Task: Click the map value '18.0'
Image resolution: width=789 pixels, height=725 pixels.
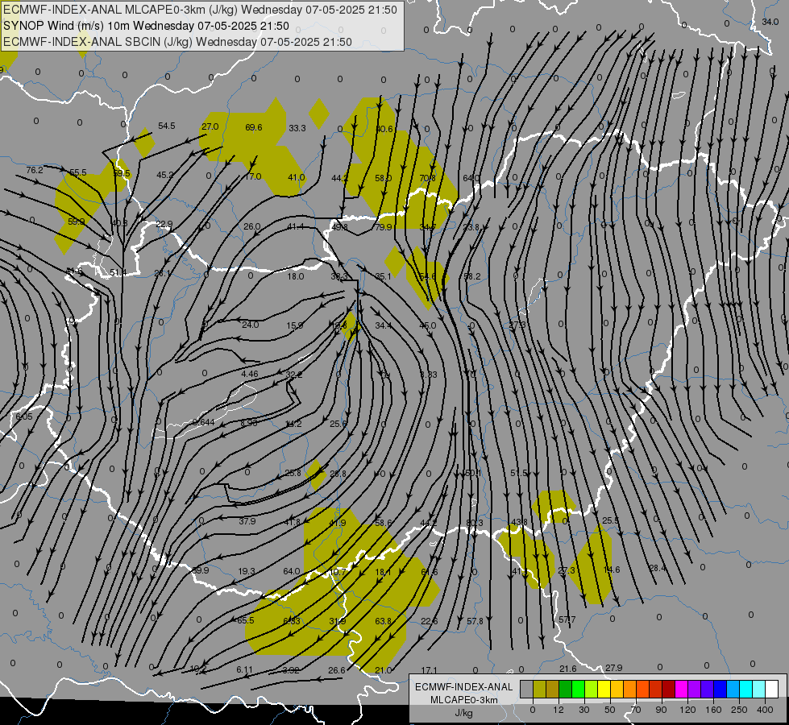Action: pyautogui.click(x=296, y=276)
